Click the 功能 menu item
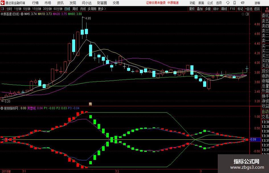 coord(192,3)
